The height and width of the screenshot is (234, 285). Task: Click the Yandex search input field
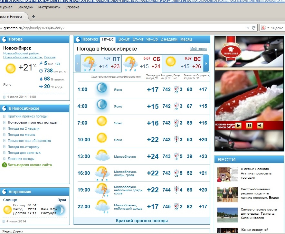coord(277,28)
